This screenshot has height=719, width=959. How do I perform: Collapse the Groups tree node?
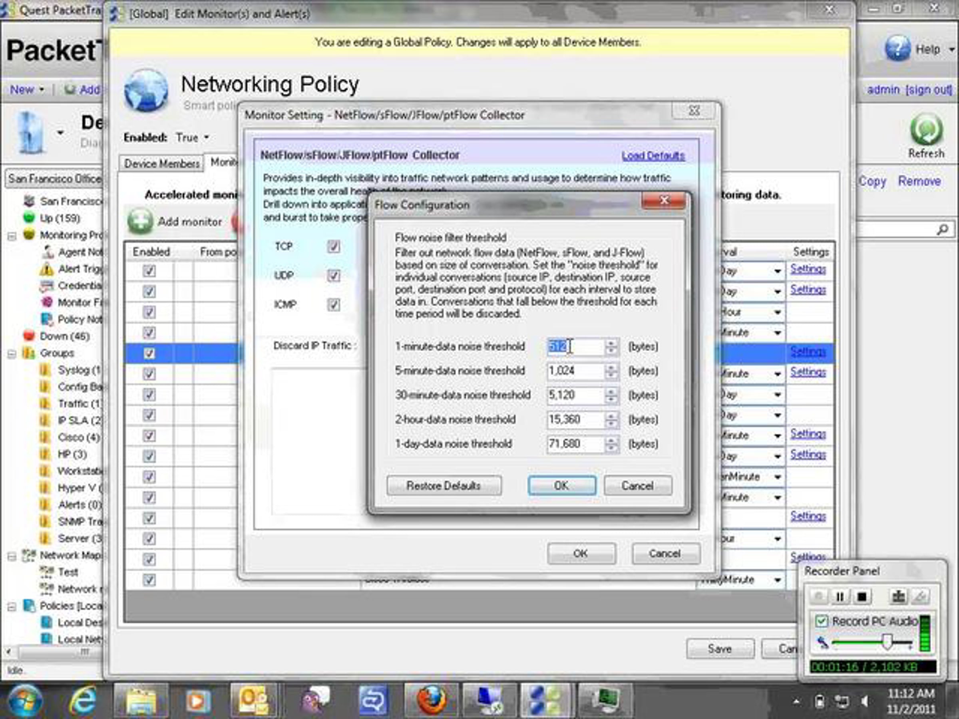pos(12,354)
